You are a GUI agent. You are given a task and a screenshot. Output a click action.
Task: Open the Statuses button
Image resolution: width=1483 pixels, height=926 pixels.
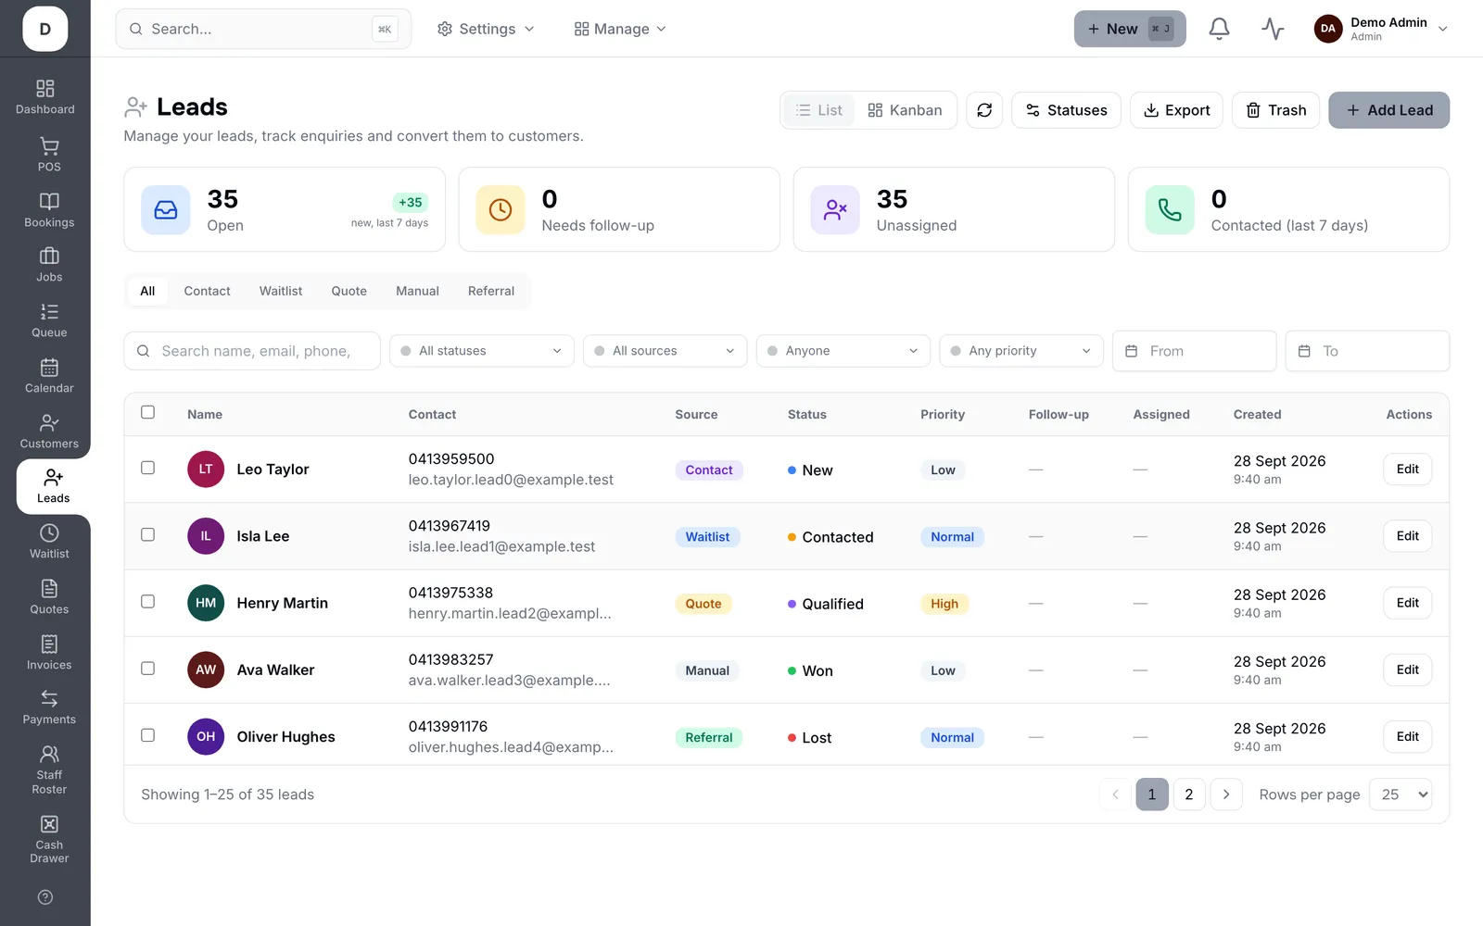point(1066,110)
